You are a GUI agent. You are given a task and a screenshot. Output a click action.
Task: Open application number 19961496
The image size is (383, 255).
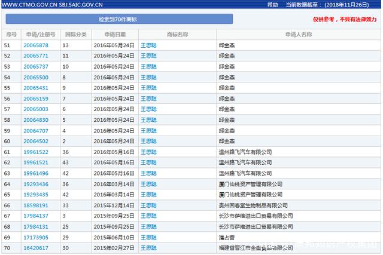pos(36,174)
